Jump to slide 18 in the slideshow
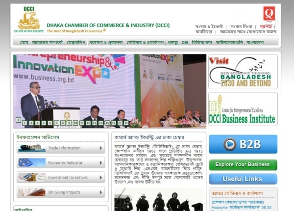The width and height of the screenshot is (294, 211). [126, 123]
